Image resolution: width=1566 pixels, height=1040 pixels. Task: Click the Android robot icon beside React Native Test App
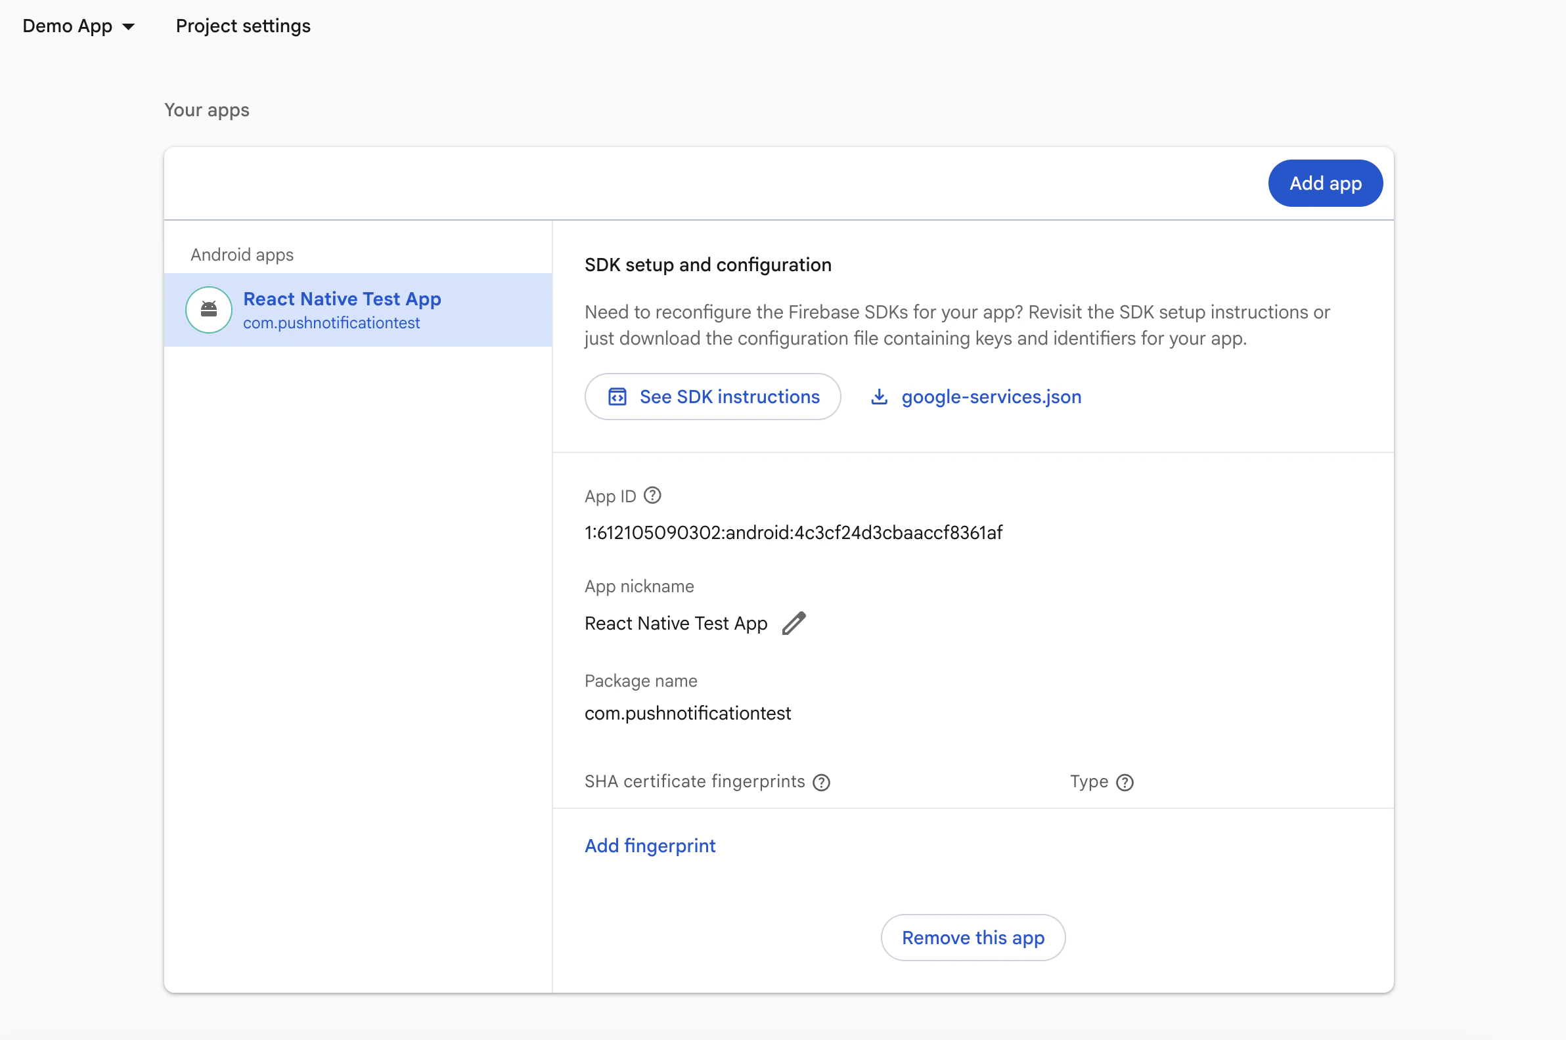pyautogui.click(x=208, y=309)
